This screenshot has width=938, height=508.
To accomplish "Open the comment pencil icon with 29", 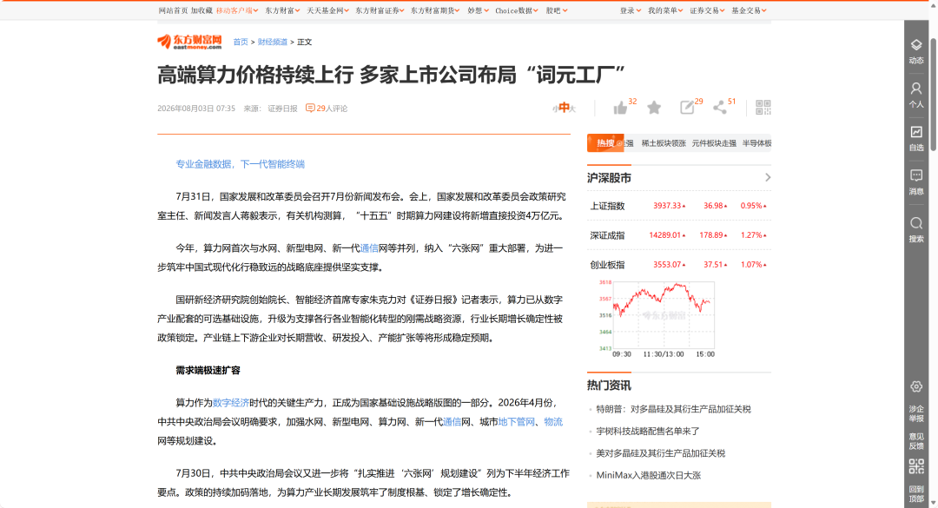I will 687,108.
